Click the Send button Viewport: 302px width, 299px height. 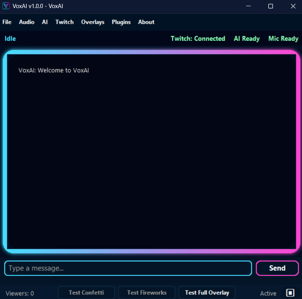[x=277, y=268]
